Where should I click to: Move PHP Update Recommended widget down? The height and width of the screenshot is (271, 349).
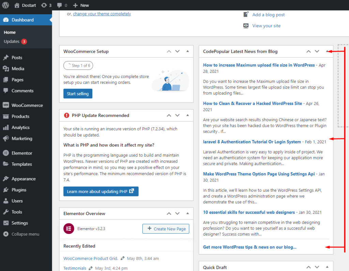tap(177, 115)
